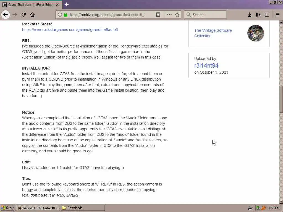283x212 pixels.
Task: Open The Vintage Software Collection link
Action: tap(213, 33)
